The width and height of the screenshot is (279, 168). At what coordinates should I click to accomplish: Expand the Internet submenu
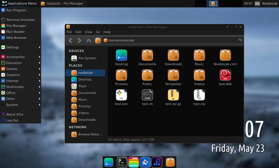21,81
